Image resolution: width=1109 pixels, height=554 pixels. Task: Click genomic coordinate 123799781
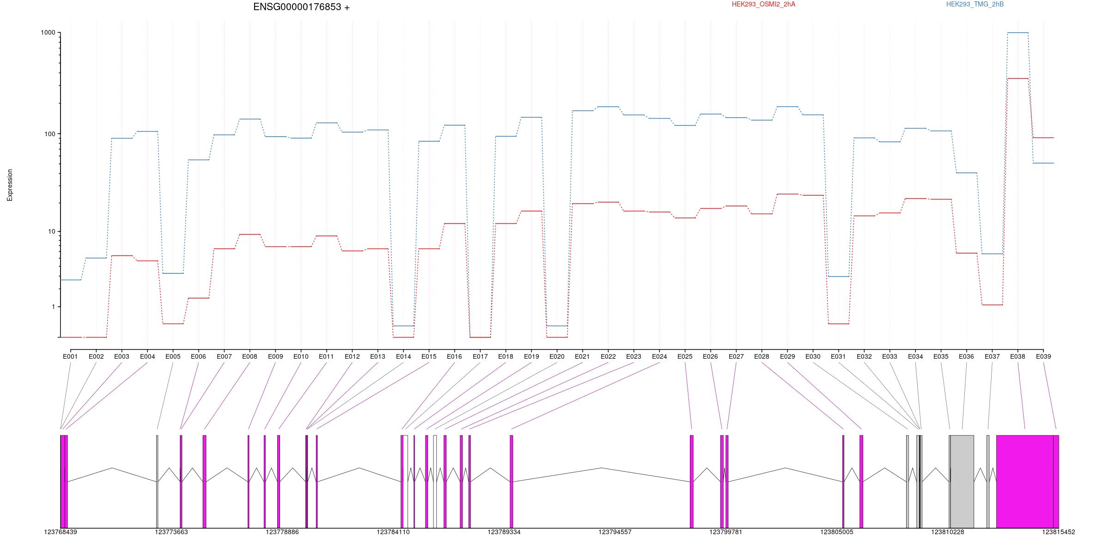click(726, 532)
